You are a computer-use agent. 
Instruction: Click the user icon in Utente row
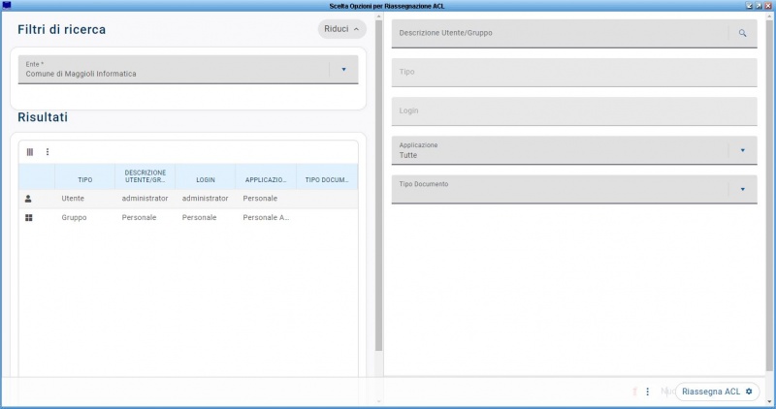tap(29, 199)
